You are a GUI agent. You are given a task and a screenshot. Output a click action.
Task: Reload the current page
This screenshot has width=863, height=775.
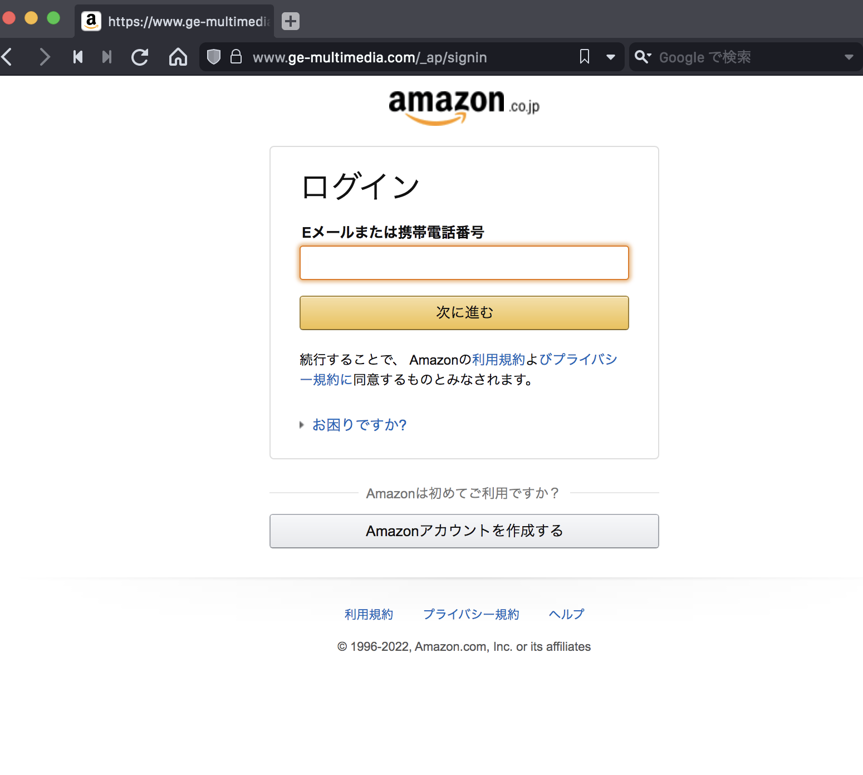pyautogui.click(x=140, y=57)
